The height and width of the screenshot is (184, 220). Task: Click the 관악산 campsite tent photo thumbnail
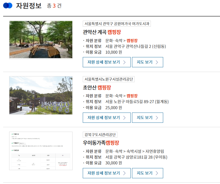click(41, 40)
